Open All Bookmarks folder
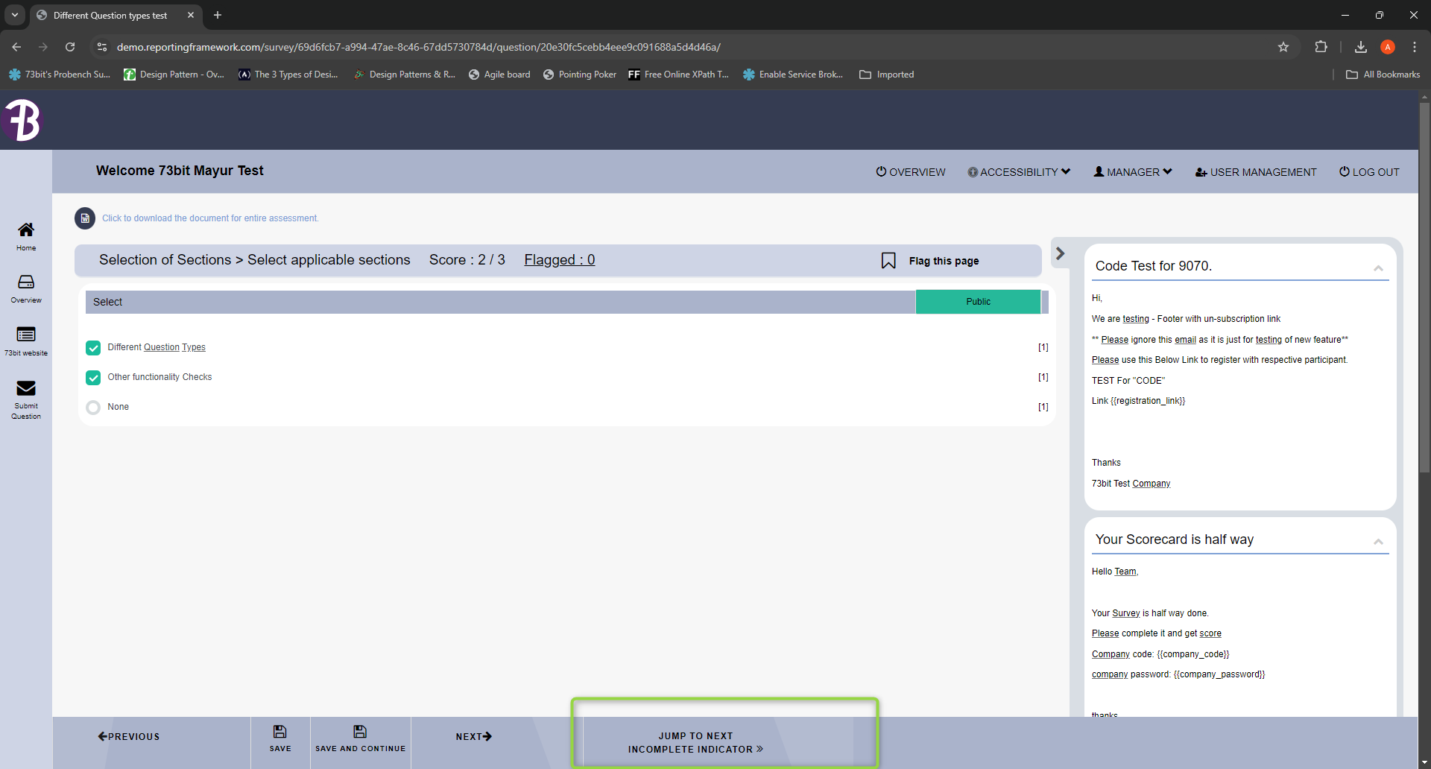This screenshot has height=769, width=1431. (1383, 75)
